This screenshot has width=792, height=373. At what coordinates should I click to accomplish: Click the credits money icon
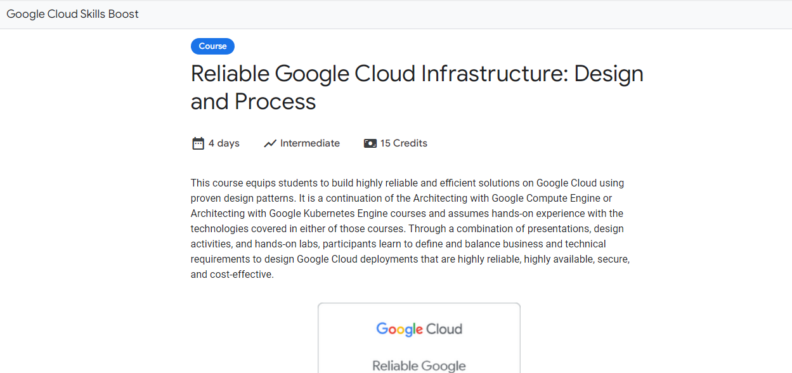coord(370,143)
